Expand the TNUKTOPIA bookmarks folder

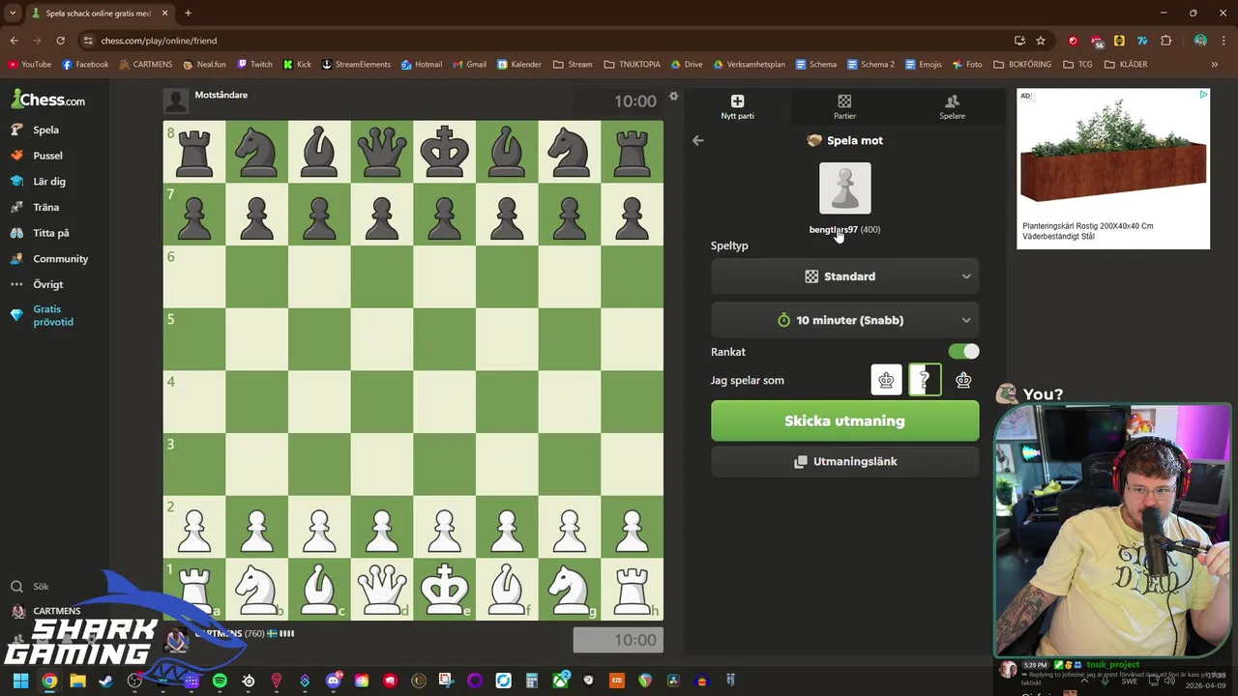click(x=632, y=65)
